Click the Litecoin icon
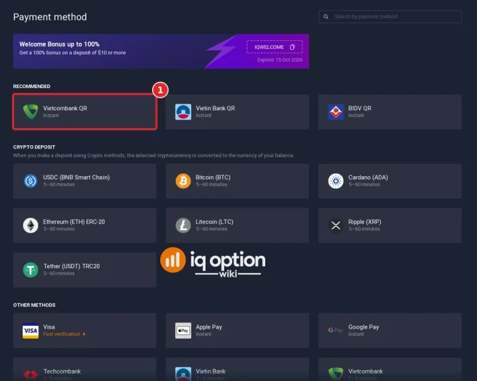Image resolution: width=477 pixels, height=381 pixels. (183, 225)
